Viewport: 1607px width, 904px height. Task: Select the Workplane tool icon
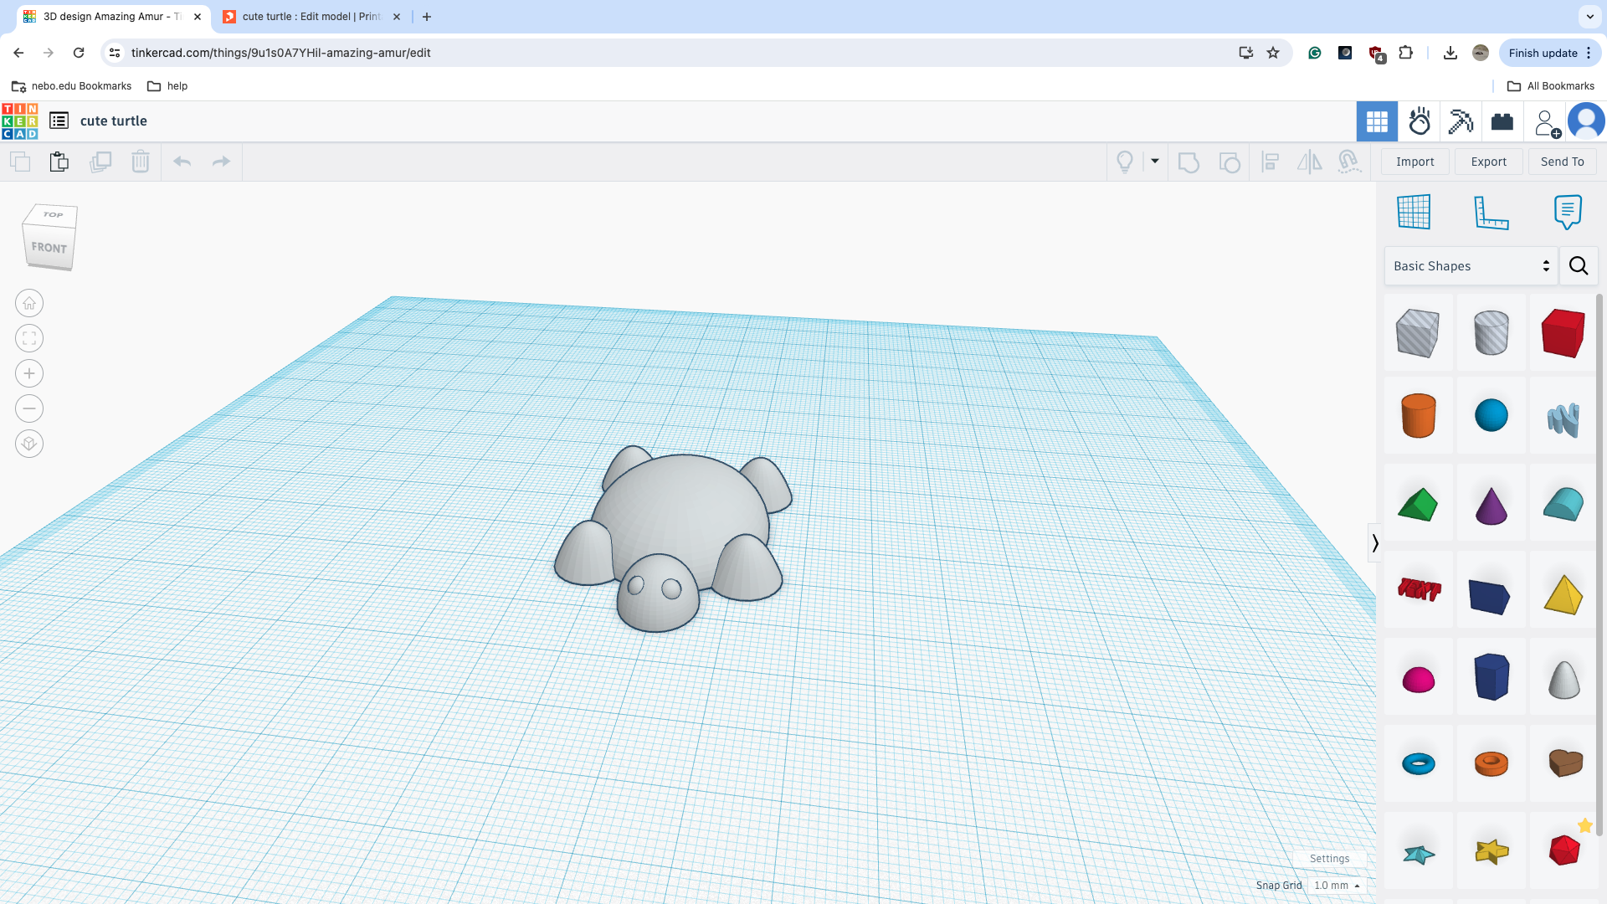pos(1414,212)
